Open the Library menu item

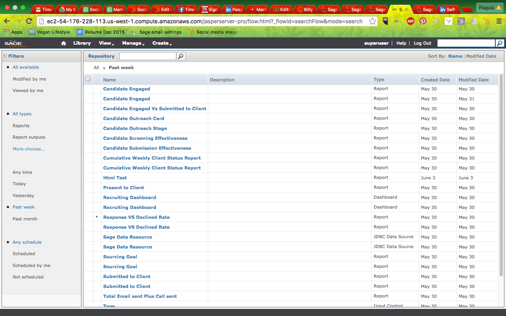pyautogui.click(x=82, y=43)
